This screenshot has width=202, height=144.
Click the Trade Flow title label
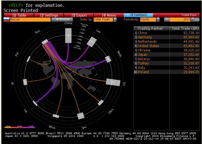pos(189,15)
